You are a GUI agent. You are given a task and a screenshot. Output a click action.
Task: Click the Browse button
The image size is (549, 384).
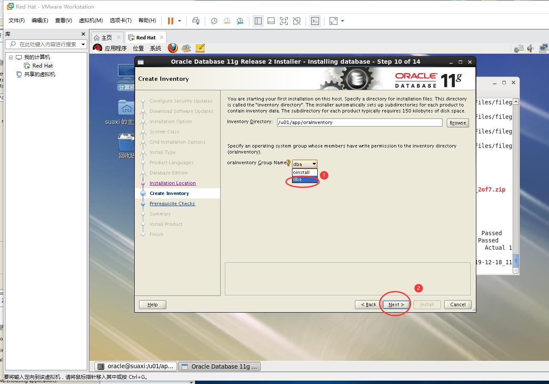pyautogui.click(x=457, y=123)
